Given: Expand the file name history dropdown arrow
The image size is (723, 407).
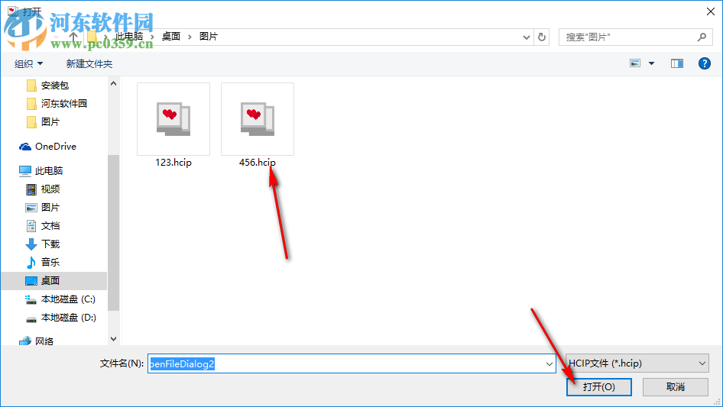Looking at the screenshot, I should click(550, 363).
